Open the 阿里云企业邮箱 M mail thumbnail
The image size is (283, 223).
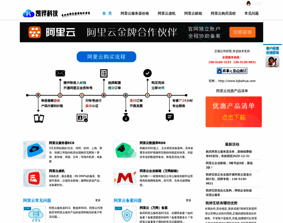(125, 178)
